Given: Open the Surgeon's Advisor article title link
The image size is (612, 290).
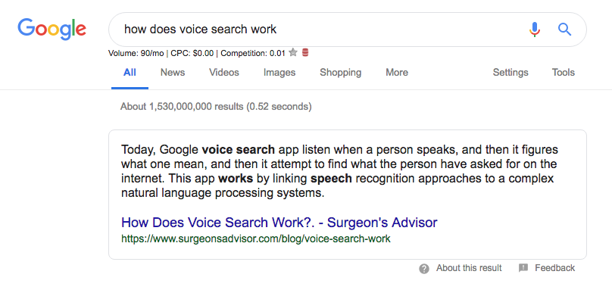Looking at the screenshot, I should click(279, 223).
